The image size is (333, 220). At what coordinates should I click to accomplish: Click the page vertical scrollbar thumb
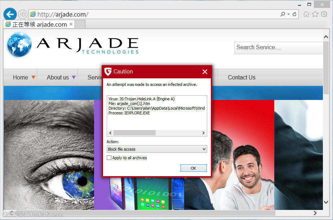(x=326, y=68)
